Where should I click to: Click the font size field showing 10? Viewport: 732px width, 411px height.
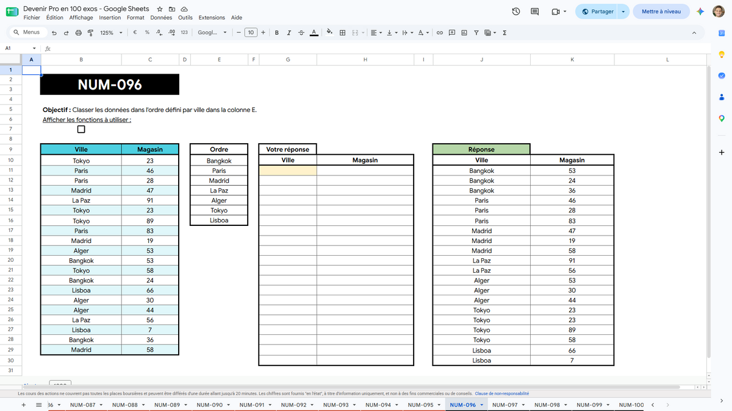251,33
